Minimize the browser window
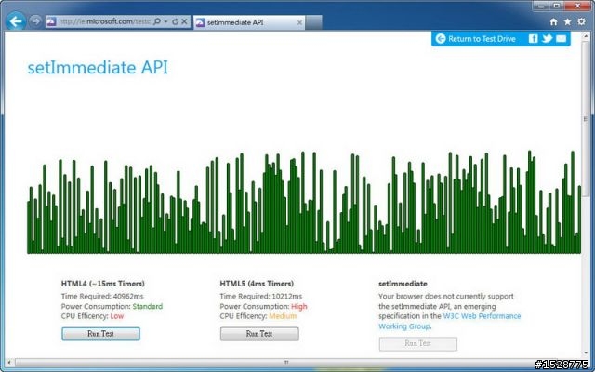The width and height of the screenshot is (595, 372). tap(542, 6)
